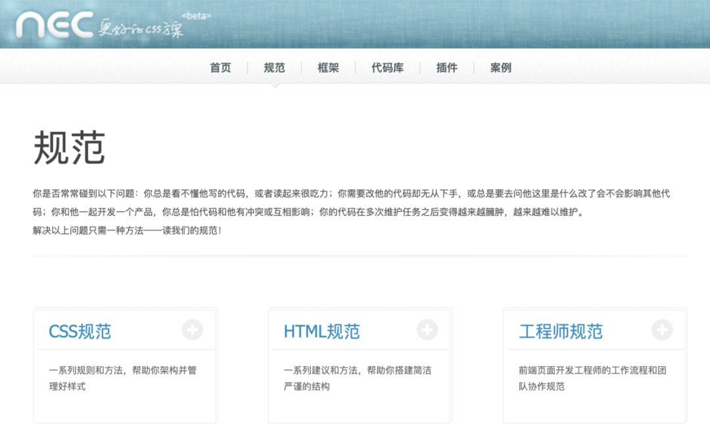Go to the 首页 nav item
710x445 pixels.
pyautogui.click(x=220, y=68)
